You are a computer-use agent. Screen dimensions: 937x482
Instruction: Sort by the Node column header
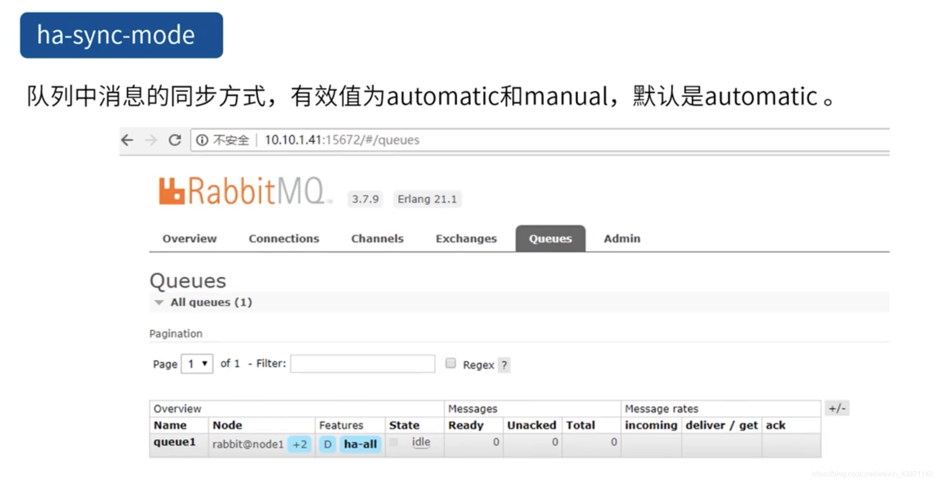(227, 426)
